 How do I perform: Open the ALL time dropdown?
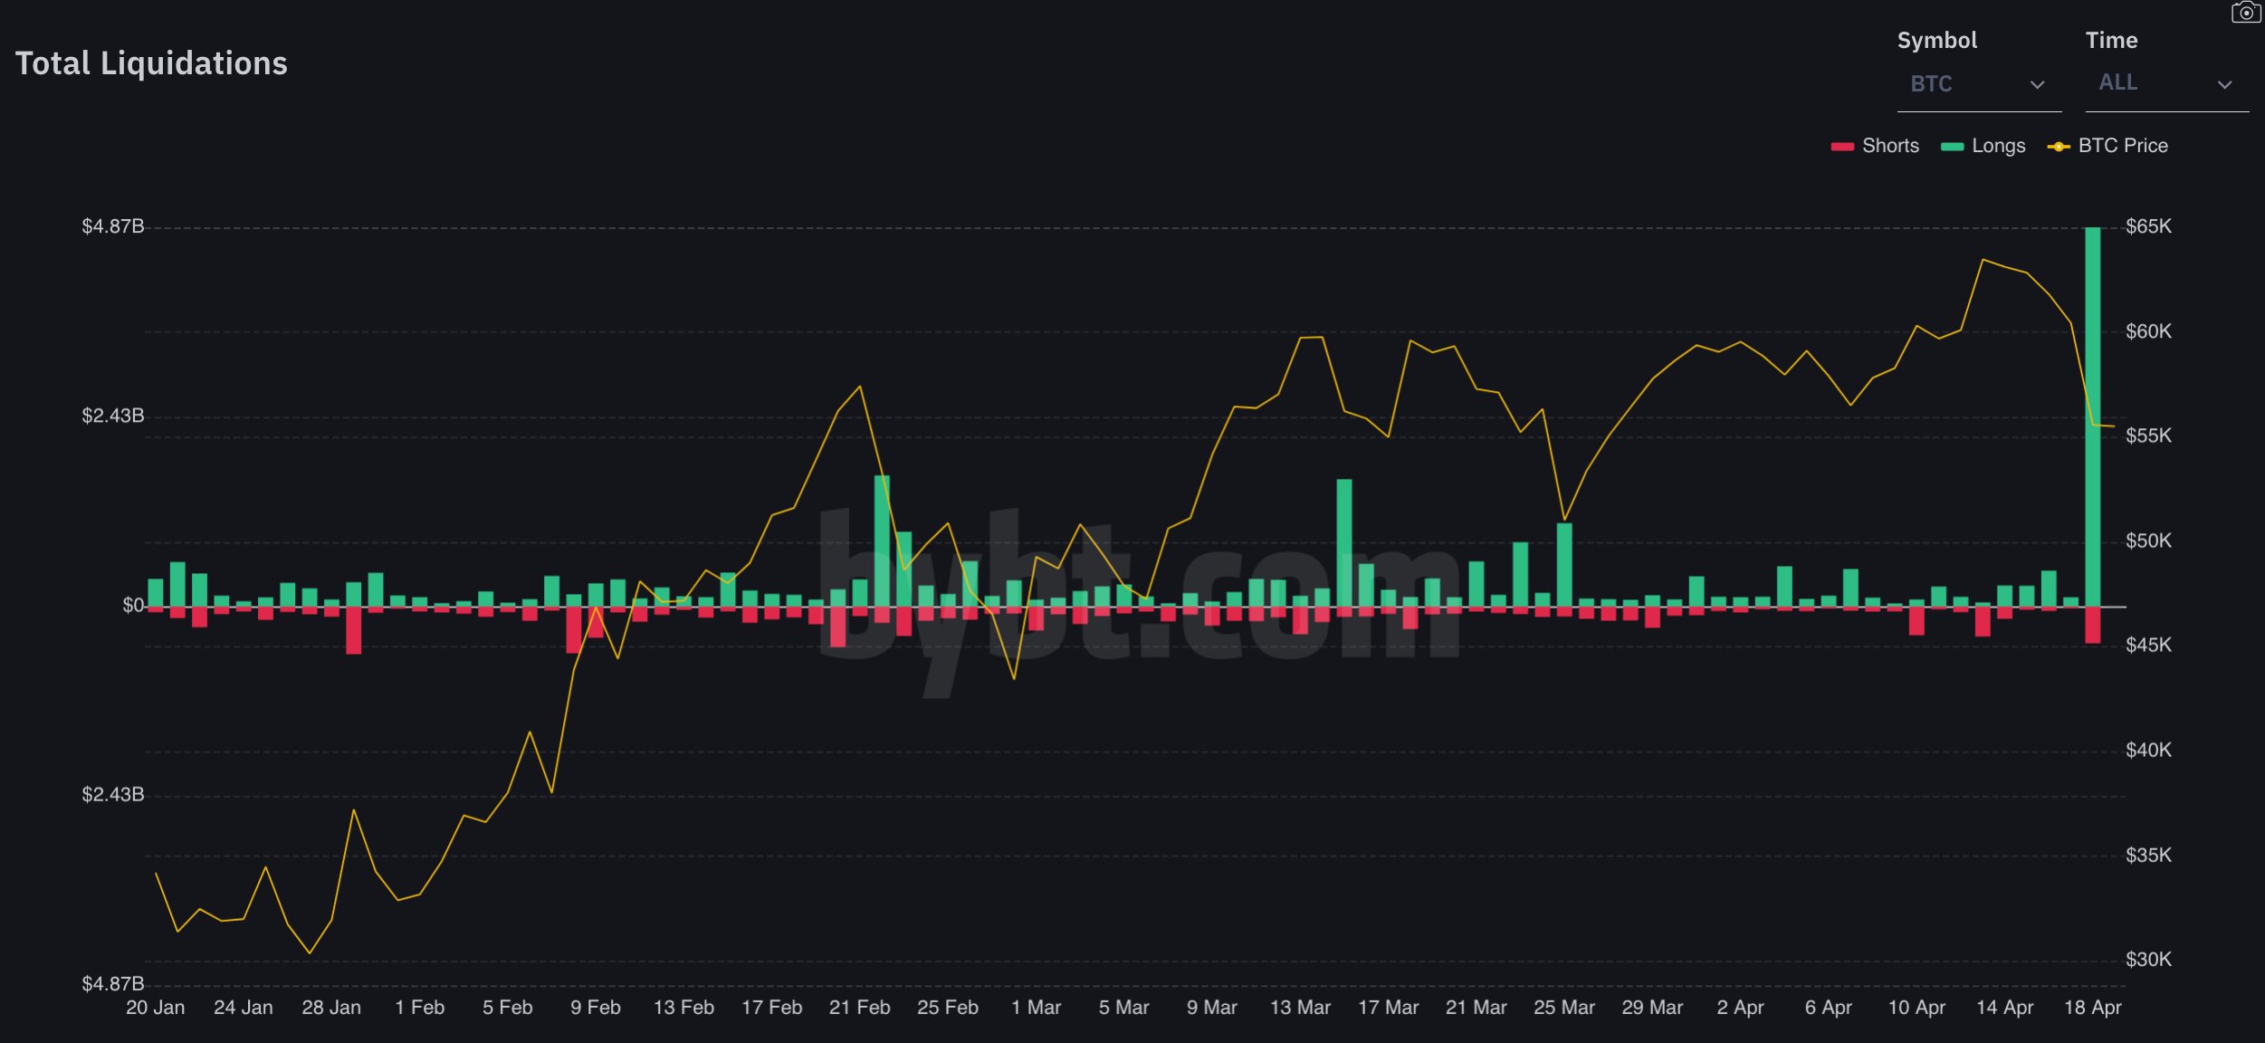click(2166, 83)
